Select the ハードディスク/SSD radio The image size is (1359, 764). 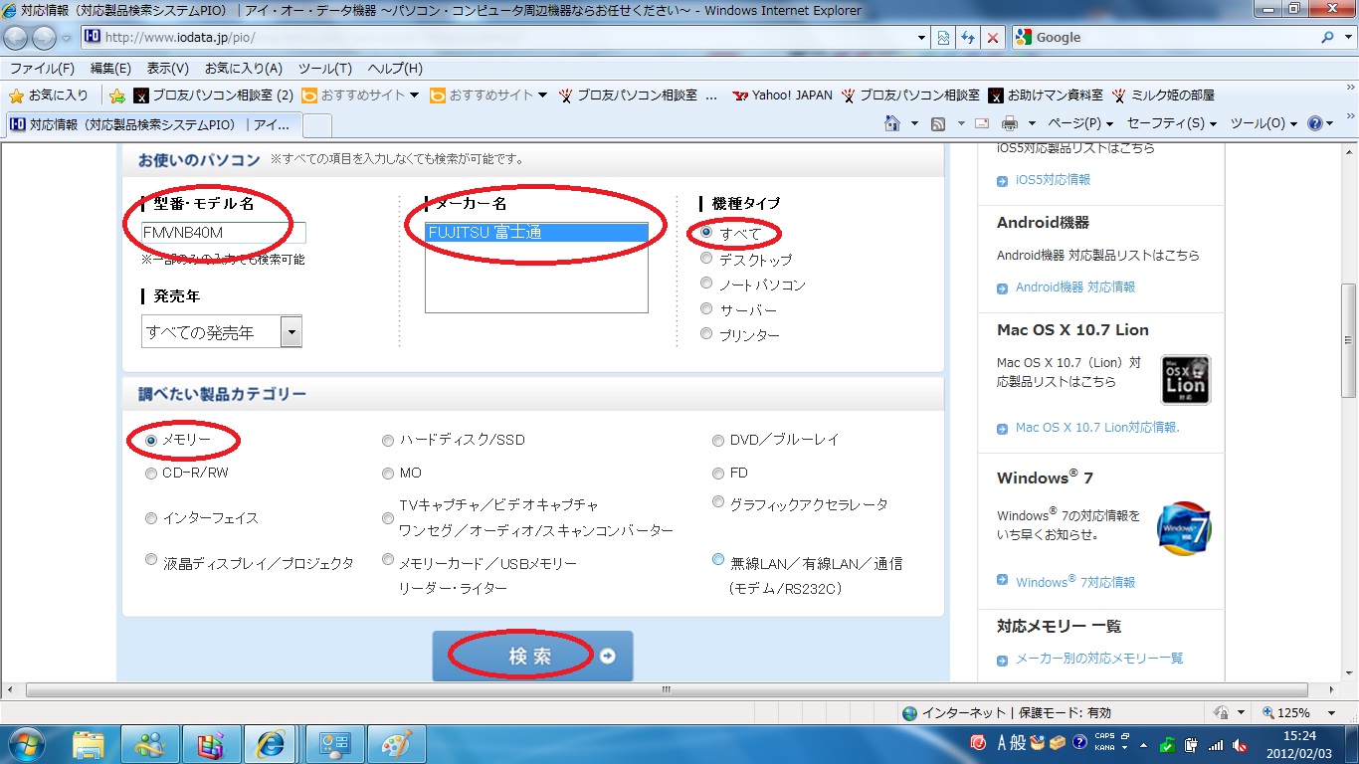388,440
